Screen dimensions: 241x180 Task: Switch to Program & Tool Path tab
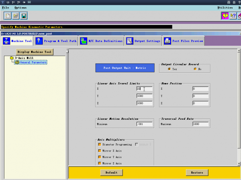point(56,41)
